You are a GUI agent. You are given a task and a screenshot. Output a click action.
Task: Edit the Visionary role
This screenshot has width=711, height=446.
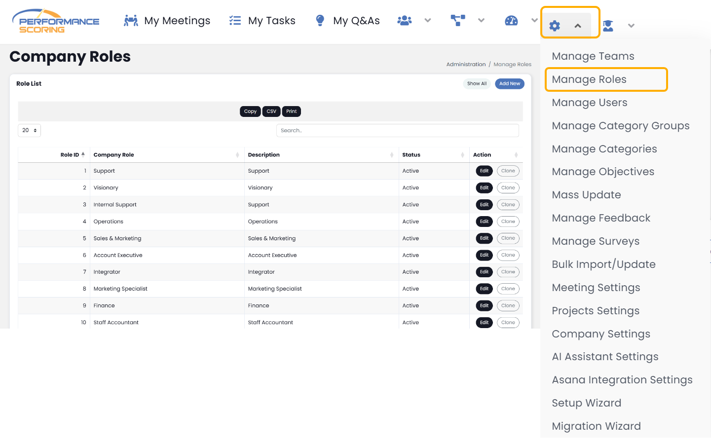coord(484,188)
